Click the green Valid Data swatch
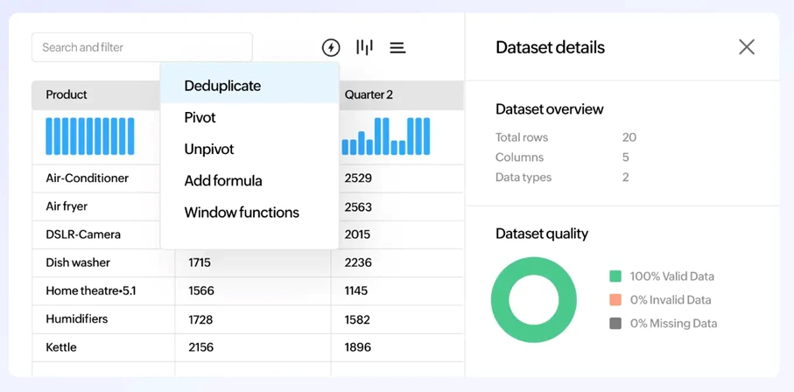Screen dimensions: 794x392 [615, 276]
